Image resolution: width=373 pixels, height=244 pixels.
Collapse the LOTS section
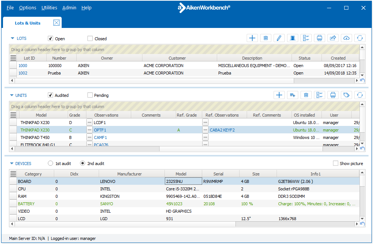tap(12, 38)
